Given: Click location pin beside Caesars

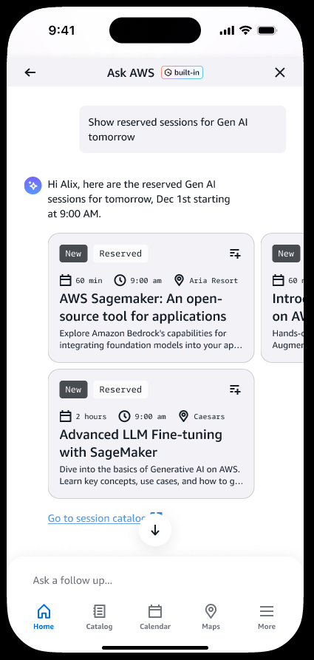Looking at the screenshot, I should 183,416.
